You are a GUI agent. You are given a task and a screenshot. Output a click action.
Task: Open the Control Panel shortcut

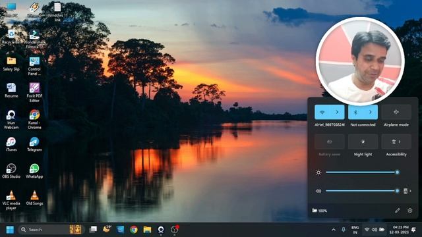(34, 66)
